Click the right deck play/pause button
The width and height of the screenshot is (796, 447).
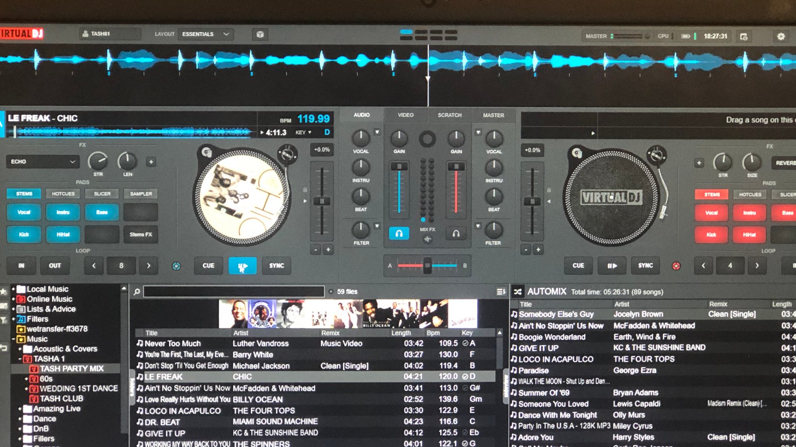(x=612, y=266)
